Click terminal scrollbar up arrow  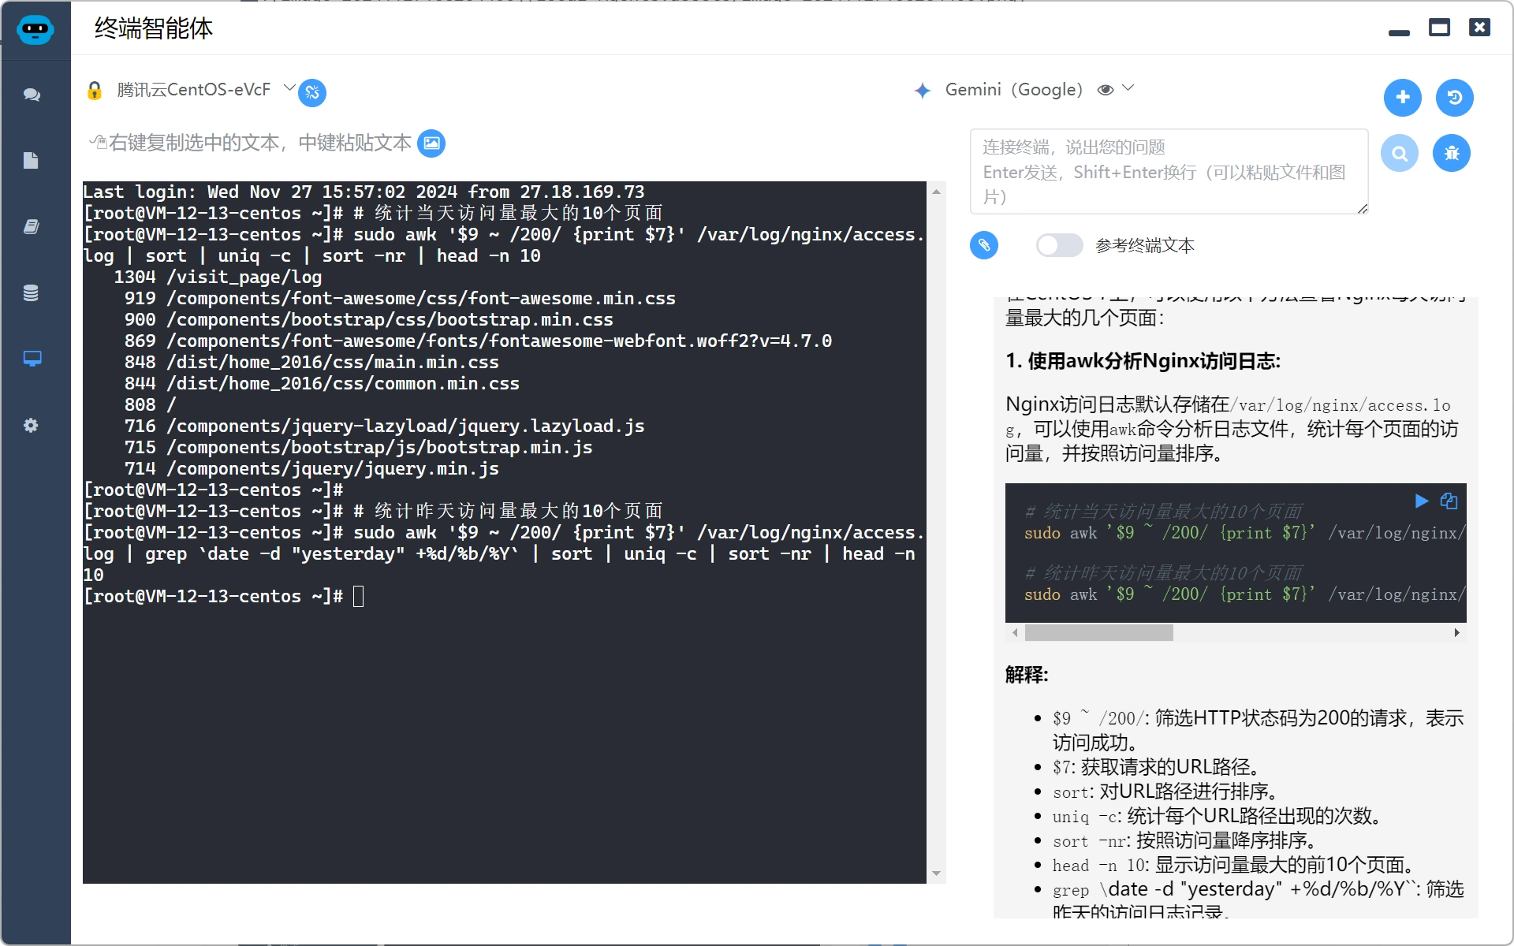[936, 192]
